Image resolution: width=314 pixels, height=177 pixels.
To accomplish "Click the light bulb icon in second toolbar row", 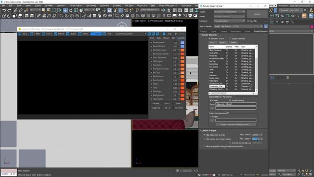I will (164, 15).
